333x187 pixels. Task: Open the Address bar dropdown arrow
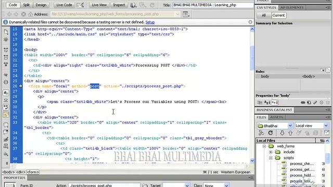coord(177,14)
